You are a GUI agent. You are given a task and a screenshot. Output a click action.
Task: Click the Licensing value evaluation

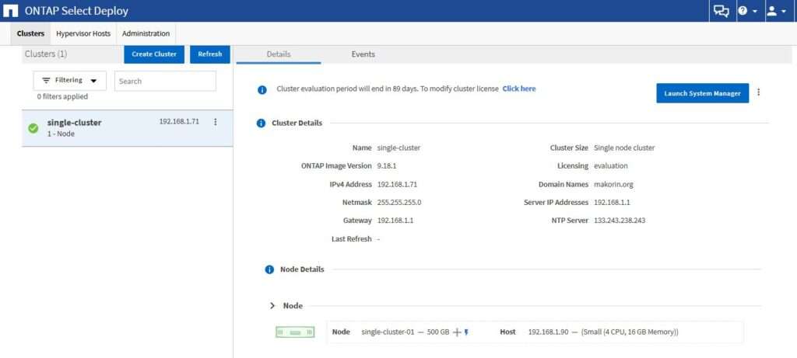pos(611,166)
